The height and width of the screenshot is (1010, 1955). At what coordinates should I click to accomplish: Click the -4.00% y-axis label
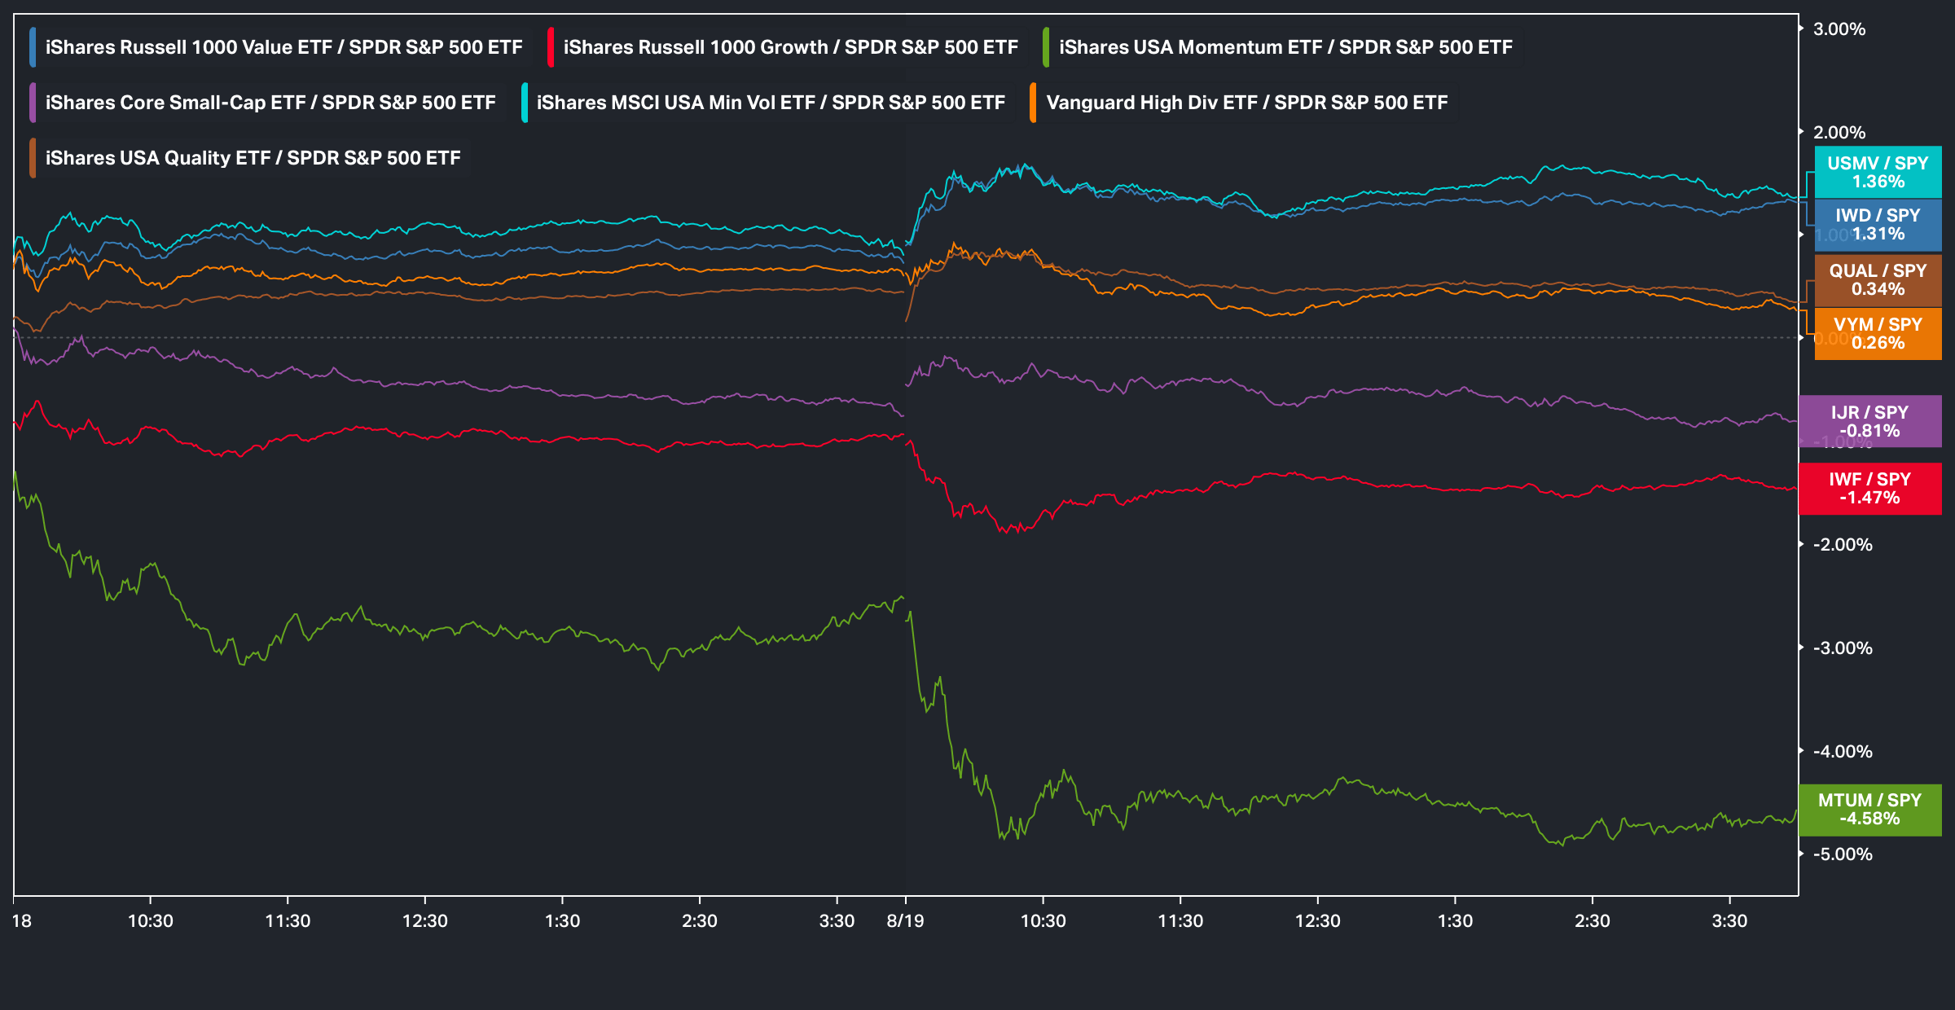click(x=1843, y=751)
